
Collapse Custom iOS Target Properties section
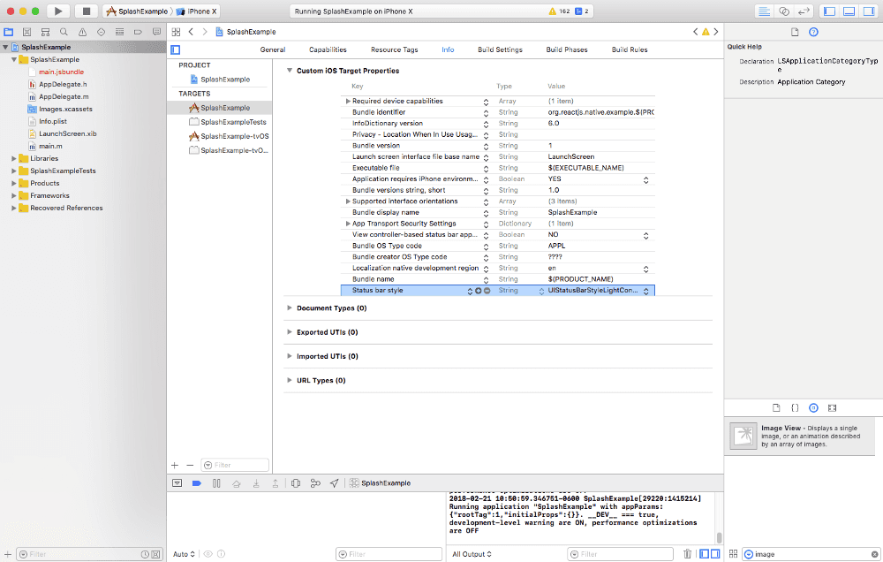point(290,71)
